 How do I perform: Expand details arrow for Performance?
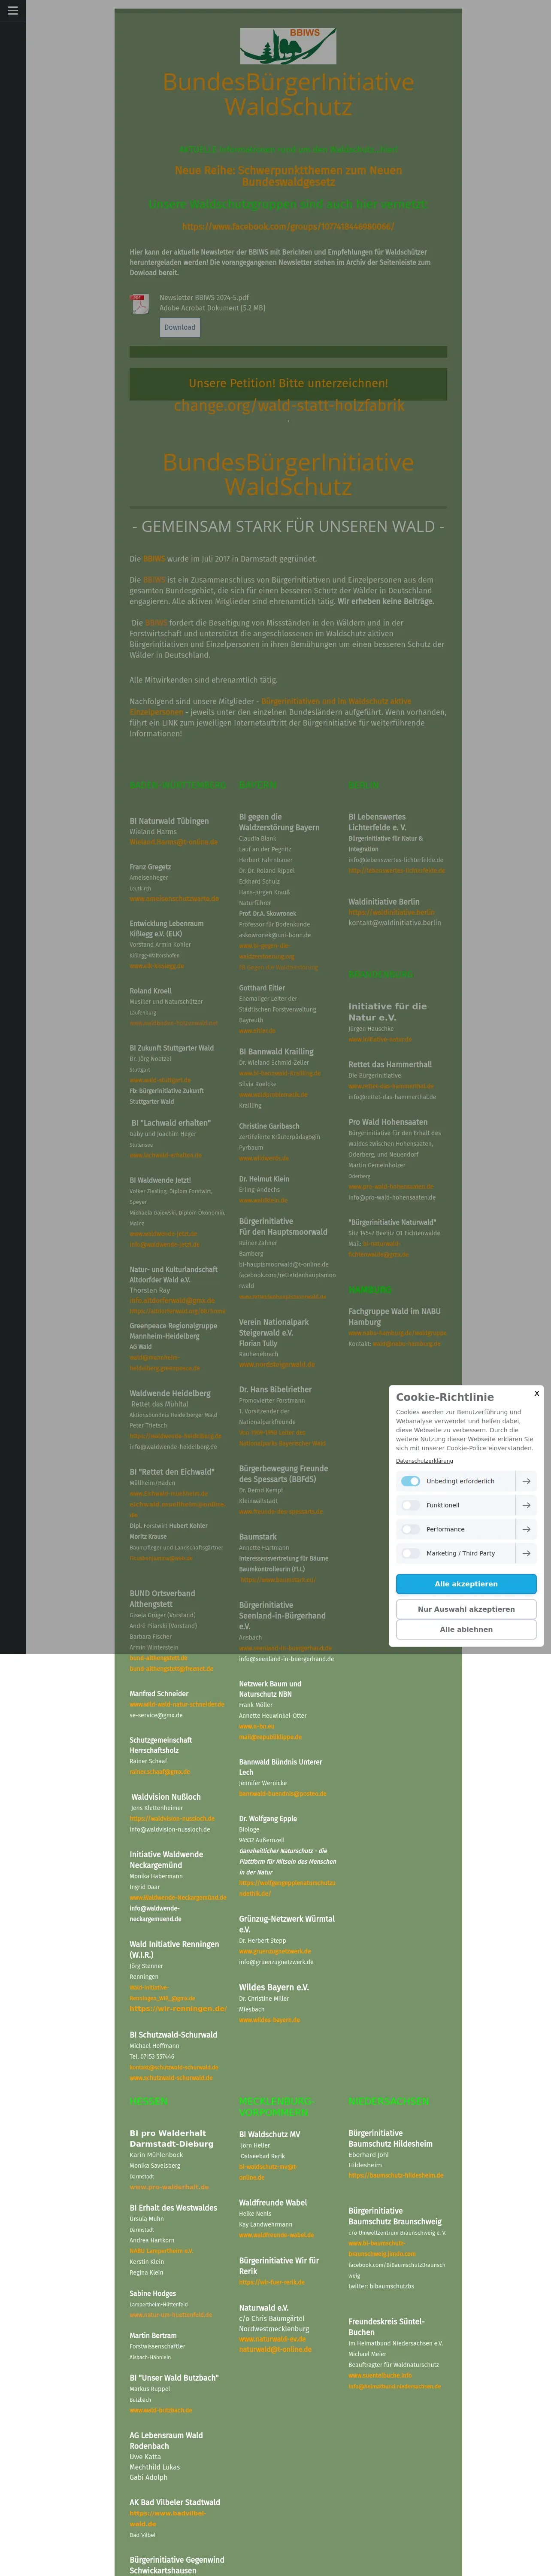click(x=526, y=1529)
